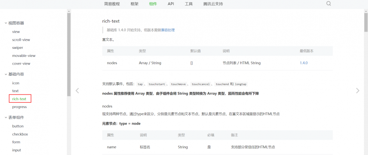Follow the 兼容处理 link
The width and height of the screenshot is (368, 155).
168,30
